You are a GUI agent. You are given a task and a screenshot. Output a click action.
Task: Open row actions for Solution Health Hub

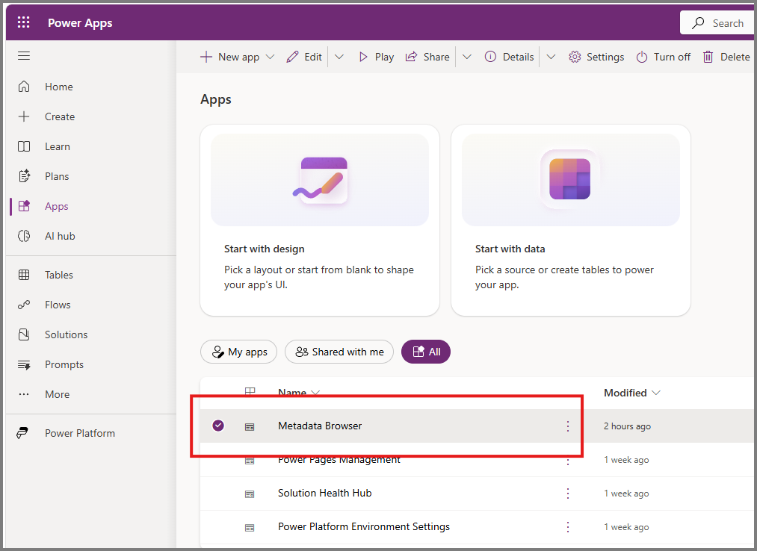567,494
